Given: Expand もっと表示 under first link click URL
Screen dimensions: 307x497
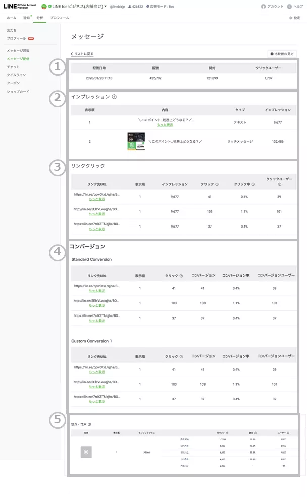Looking at the screenshot, I should (97, 199).
